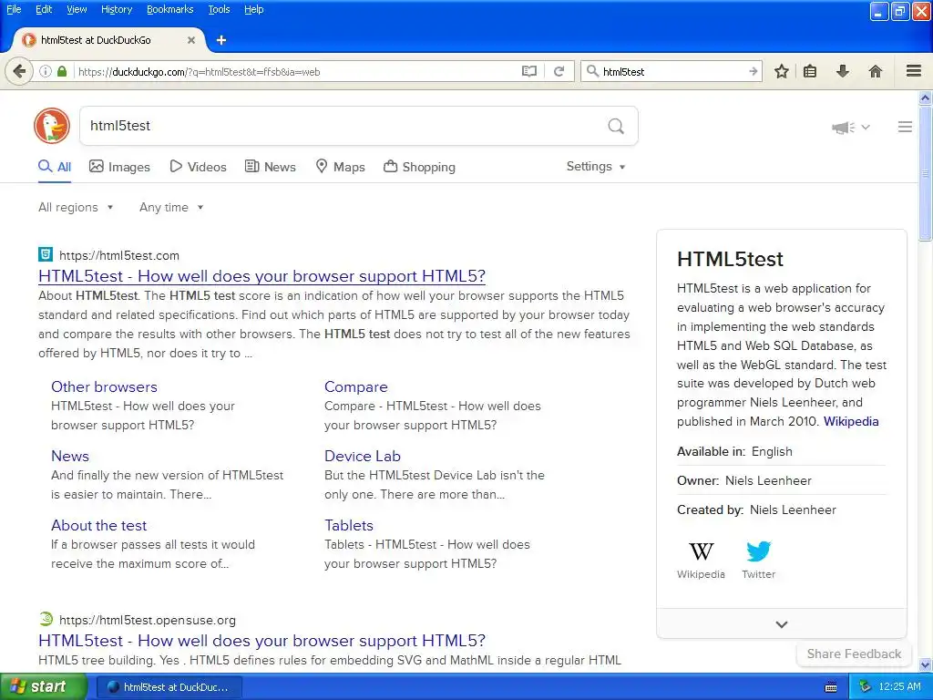Open a new tab with plus button
The image size is (933, 700).
click(221, 40)
